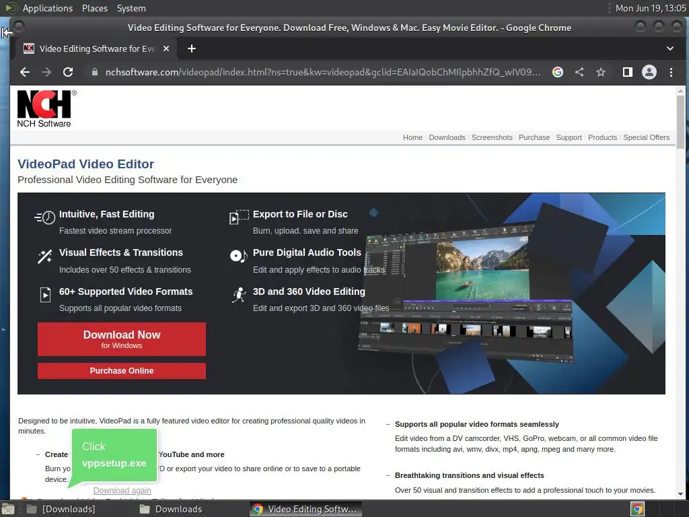The height and width of the screenshot is (517, 689).
Task: Click the 3D and 360 Video Editing icon
Action: tap(239, 295)
